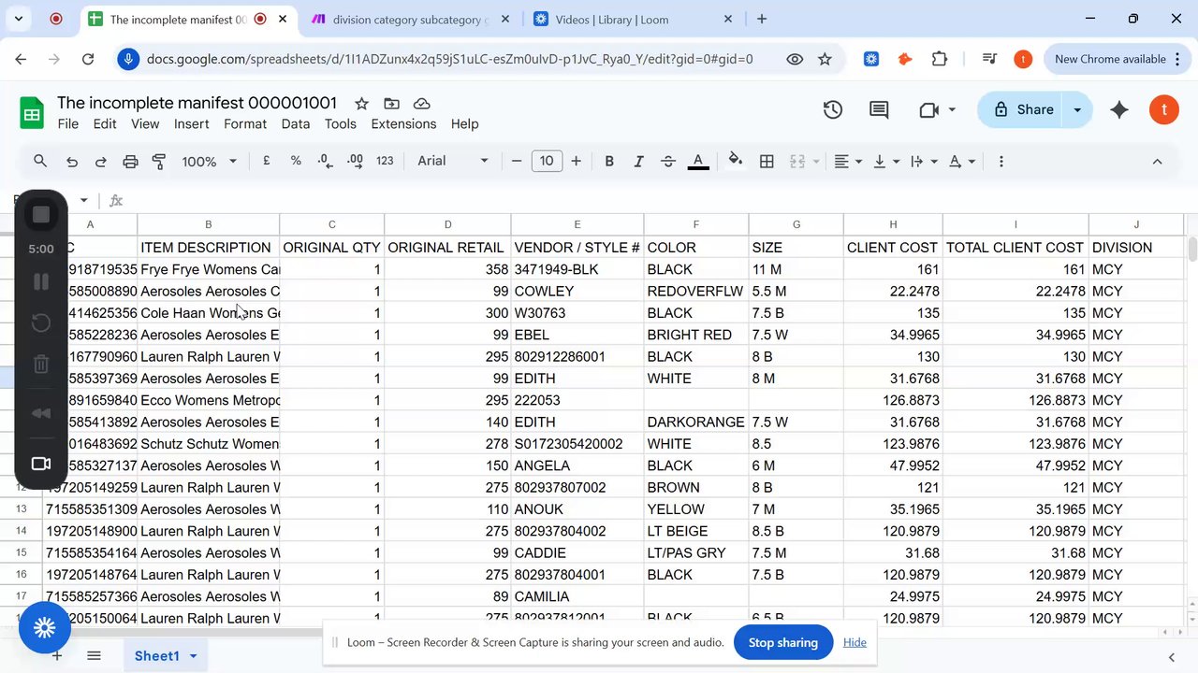This screenshot has width=1198, height=673.
Task: Open the Search the menus tool
Action: point(40,161)
